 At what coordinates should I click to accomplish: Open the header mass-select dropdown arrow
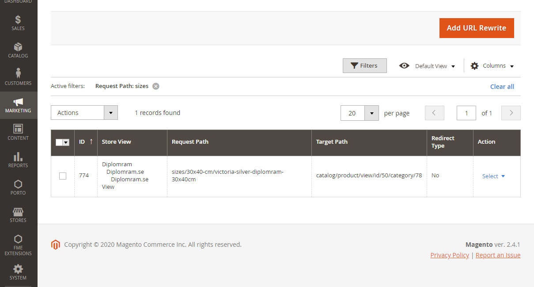tap(66, 142)
